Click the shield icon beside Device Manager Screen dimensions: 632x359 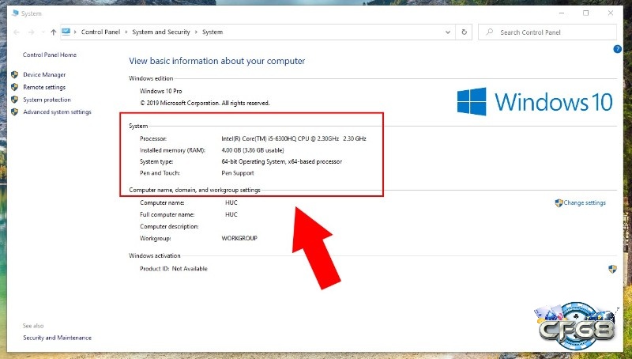15,75
